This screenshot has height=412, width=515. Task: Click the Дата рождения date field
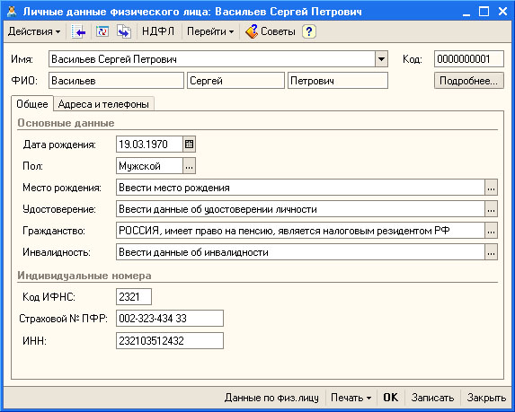[x=149, y=145]
